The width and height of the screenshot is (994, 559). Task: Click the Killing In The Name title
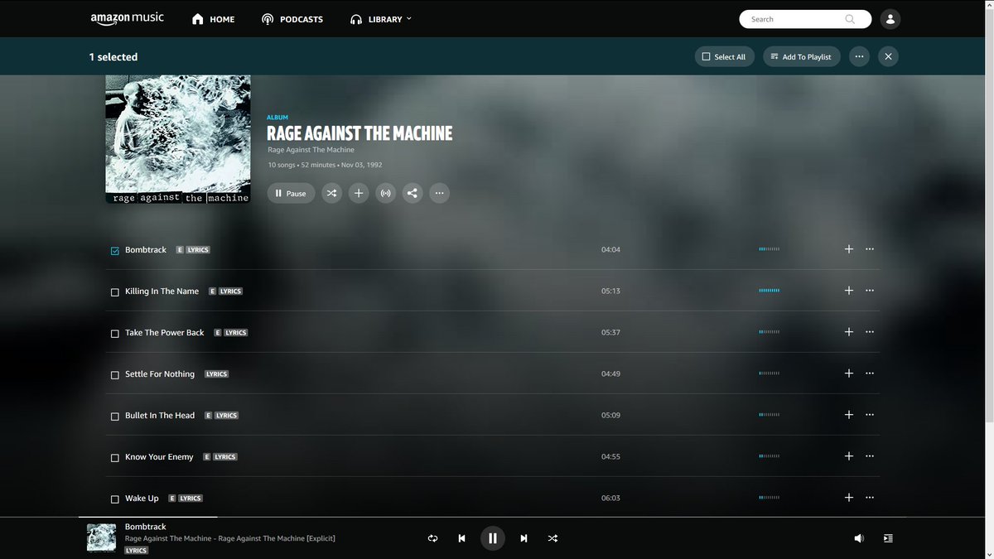(162, 291)
